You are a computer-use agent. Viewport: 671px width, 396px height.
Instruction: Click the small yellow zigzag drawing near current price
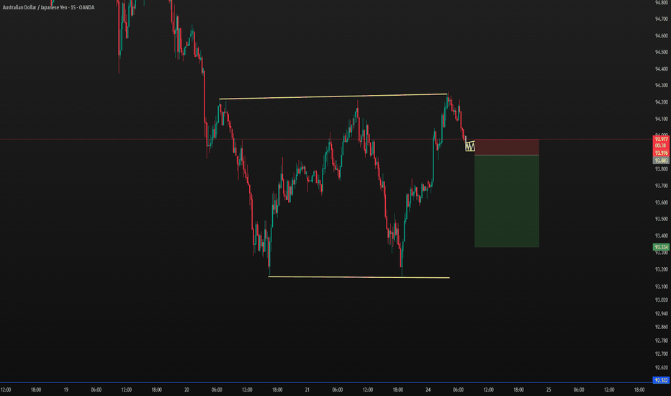click(x=470, y=145)
